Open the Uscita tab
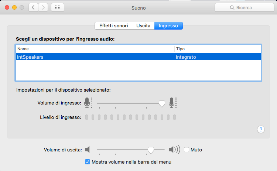Image resolution: width=277 pixels, height=171 pixels. tap(143, 26)
